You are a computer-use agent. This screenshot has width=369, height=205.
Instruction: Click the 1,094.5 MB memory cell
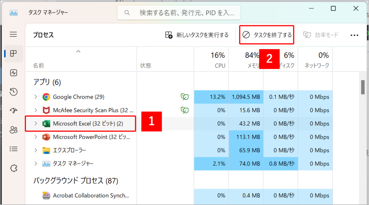246,97
